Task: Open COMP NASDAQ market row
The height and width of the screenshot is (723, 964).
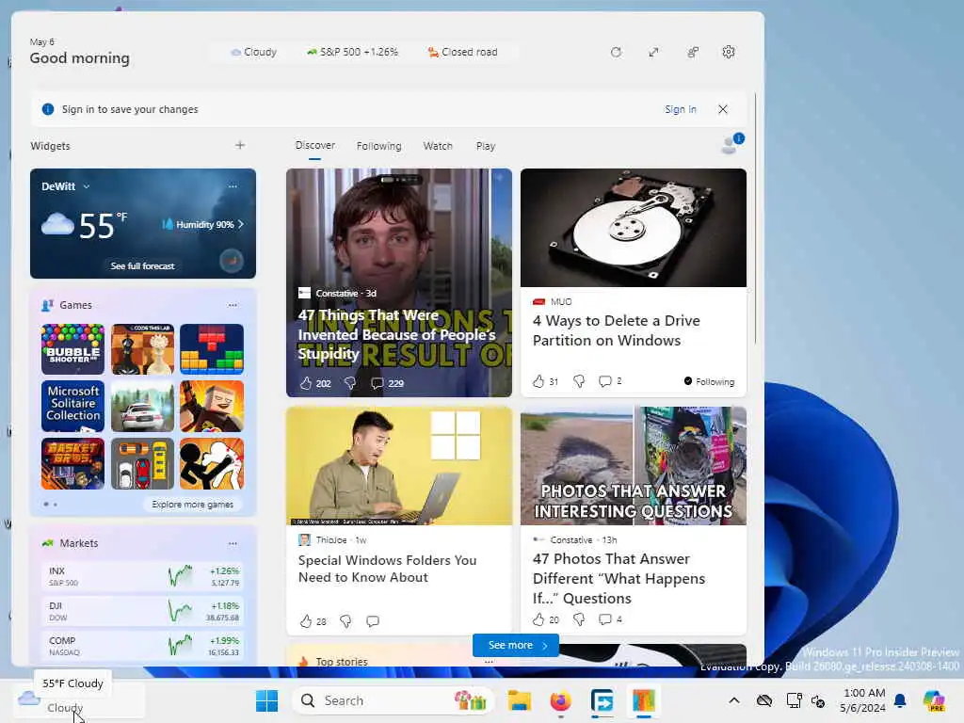Action: [x=143, y=646]
